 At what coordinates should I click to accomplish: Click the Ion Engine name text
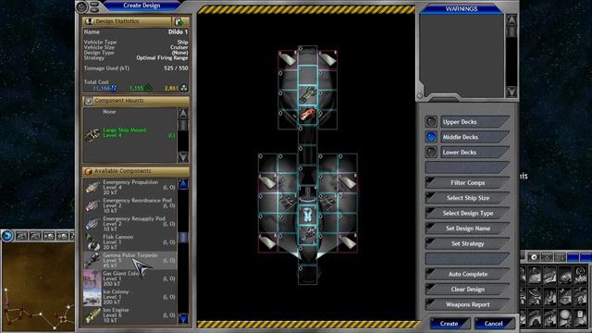click(116, 310)
